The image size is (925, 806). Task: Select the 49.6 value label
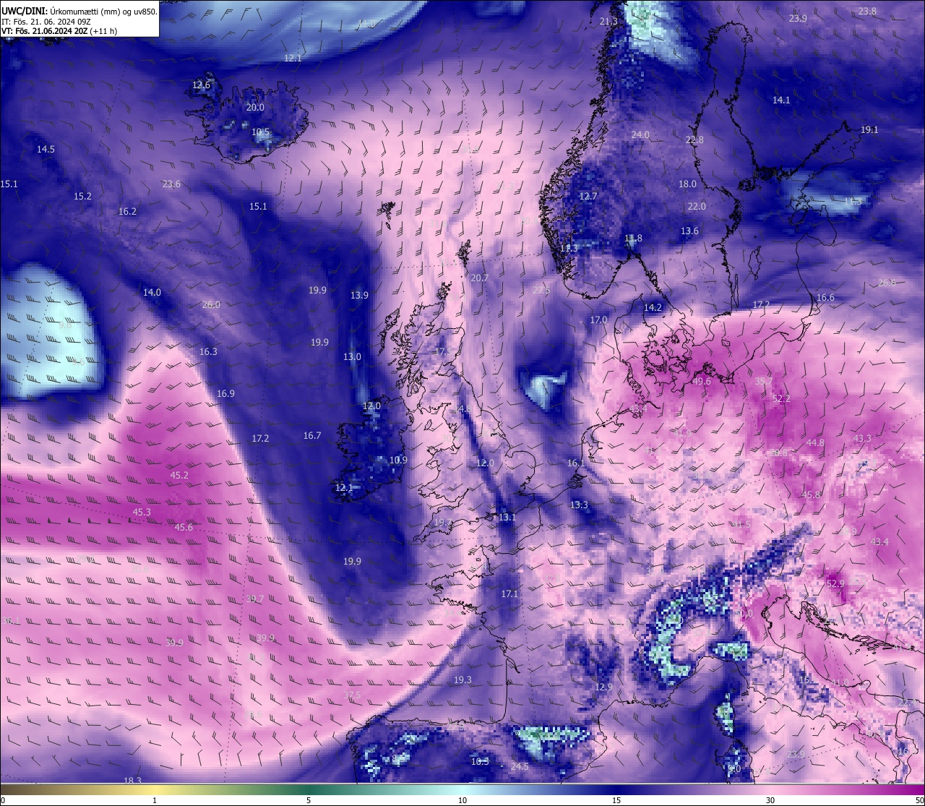[x=702, y=382]
